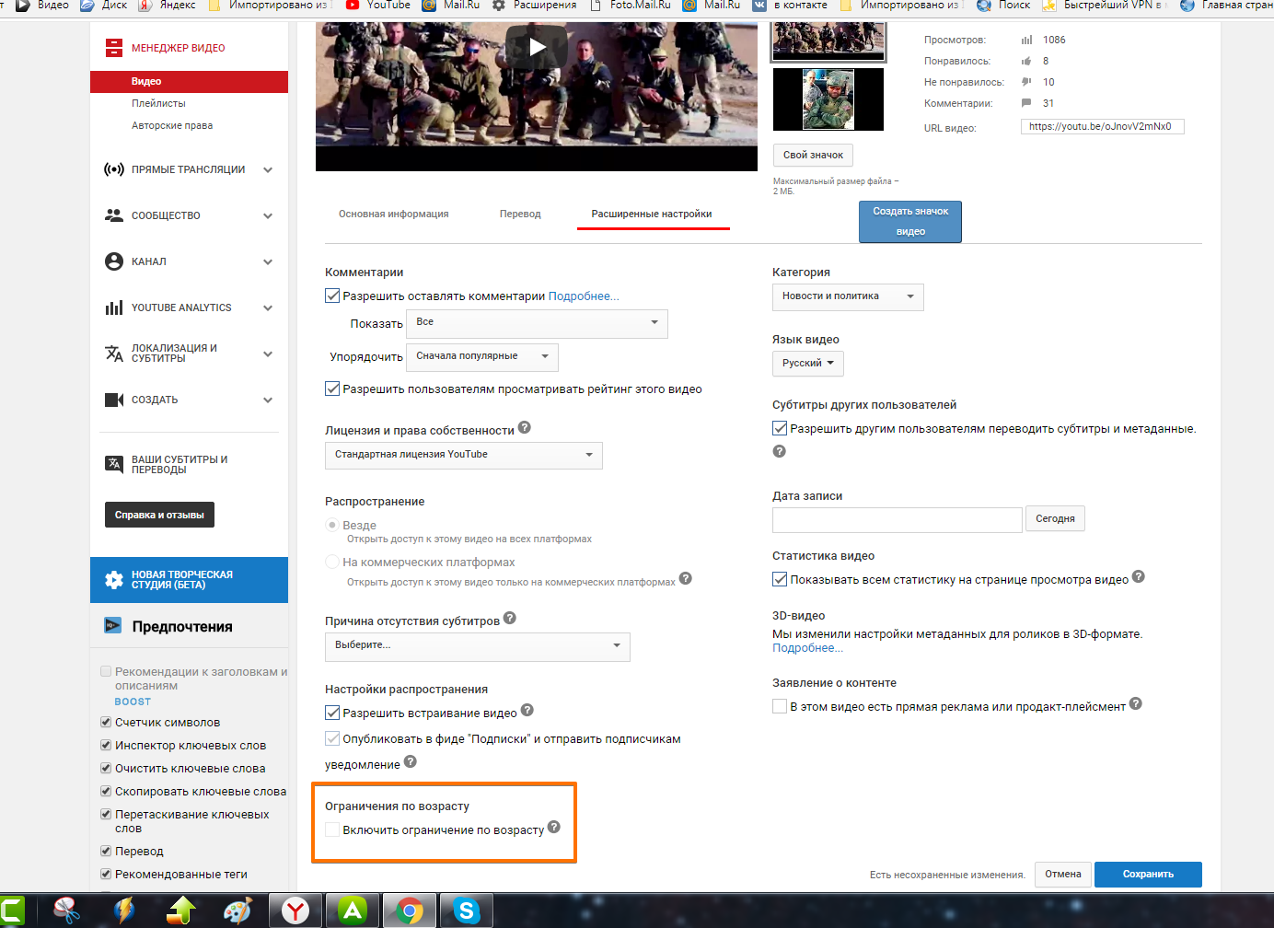Open the Язык видео dropdown Русский
The width and height of the screenshot is (1274, 928).
(807, 364)
